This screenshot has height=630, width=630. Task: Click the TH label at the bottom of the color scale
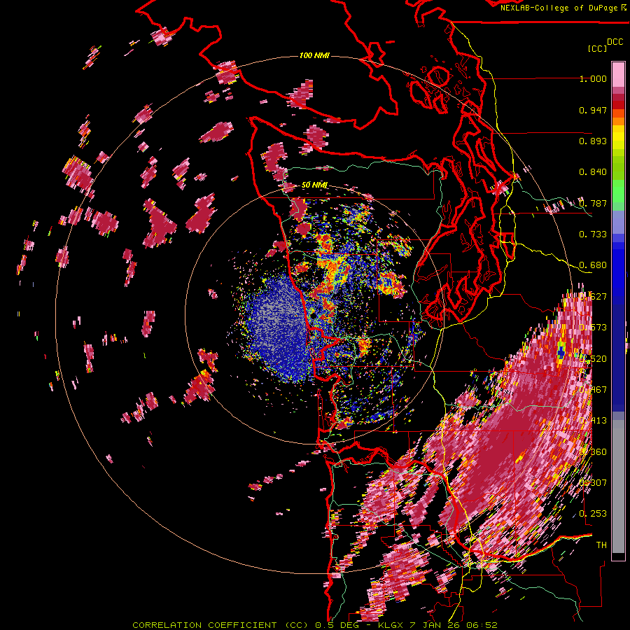601,545
